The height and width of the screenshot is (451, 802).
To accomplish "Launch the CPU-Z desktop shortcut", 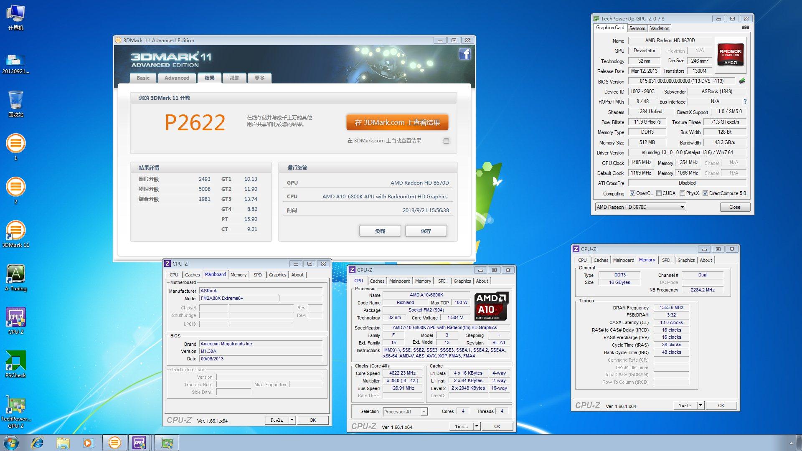I will [16, 321].
